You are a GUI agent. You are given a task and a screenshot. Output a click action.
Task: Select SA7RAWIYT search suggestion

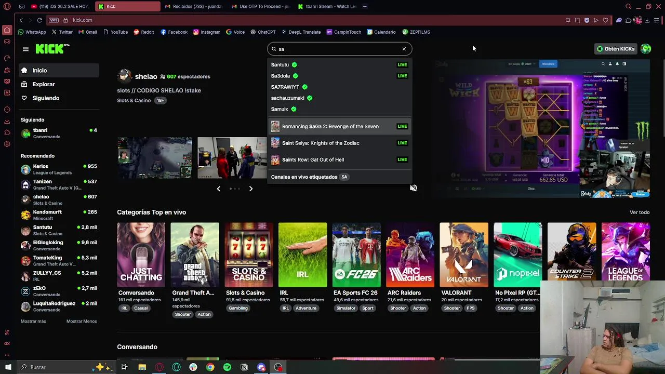[340, 87]
